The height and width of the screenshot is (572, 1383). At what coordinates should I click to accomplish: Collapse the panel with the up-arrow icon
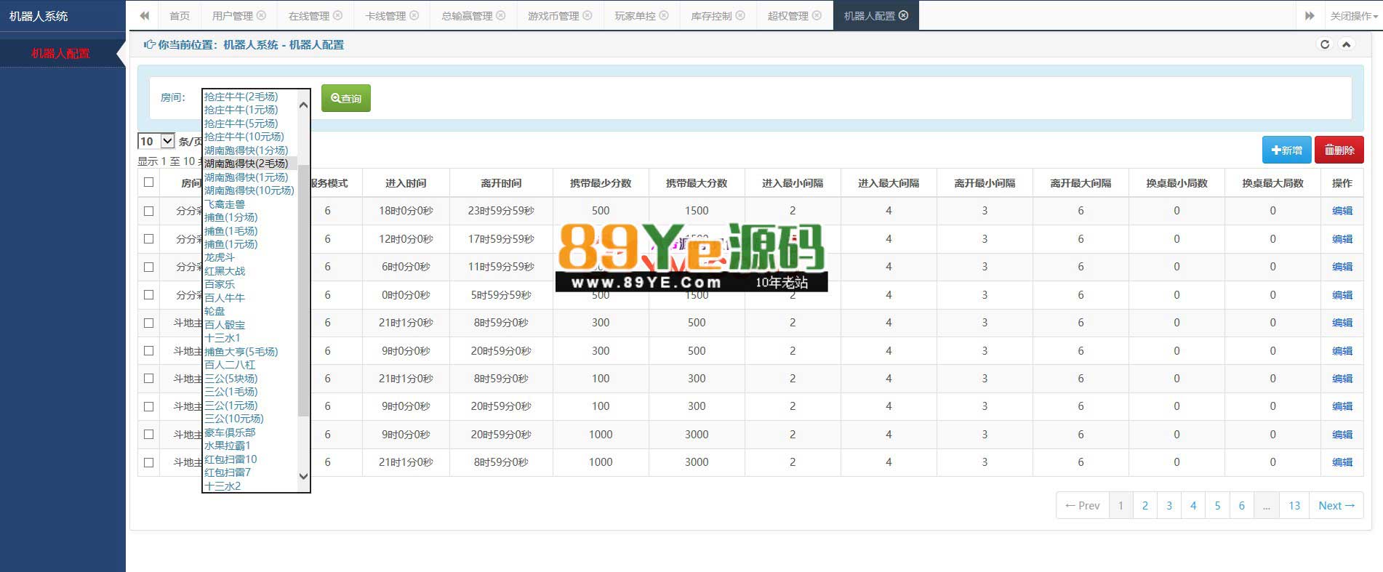1346,44
